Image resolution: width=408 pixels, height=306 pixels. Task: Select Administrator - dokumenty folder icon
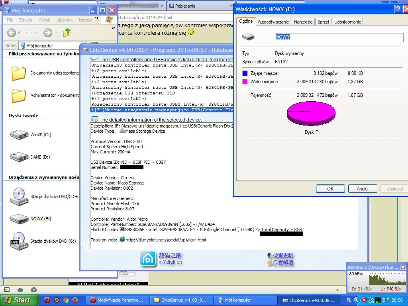point(18,96)
